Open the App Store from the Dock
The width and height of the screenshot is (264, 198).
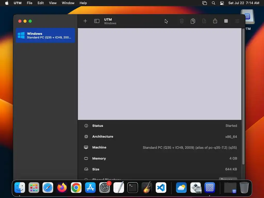90,188
